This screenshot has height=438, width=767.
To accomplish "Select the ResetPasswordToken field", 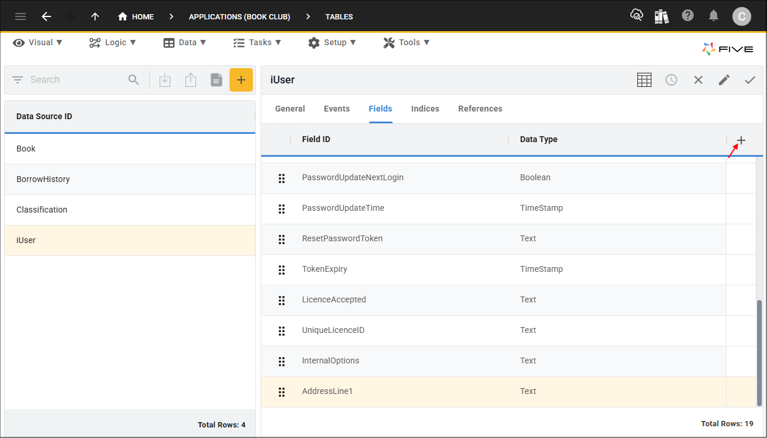I will (x=508, y=239).
